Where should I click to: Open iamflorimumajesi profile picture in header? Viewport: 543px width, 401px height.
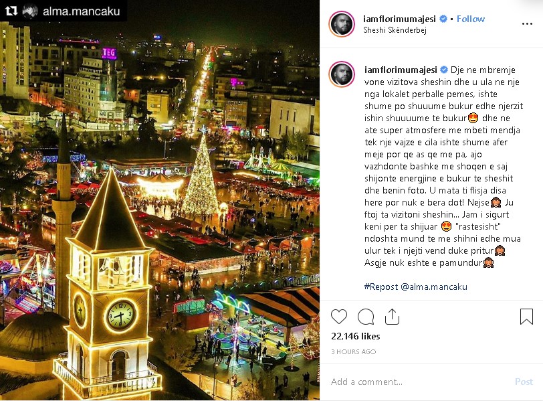[342, 24]
